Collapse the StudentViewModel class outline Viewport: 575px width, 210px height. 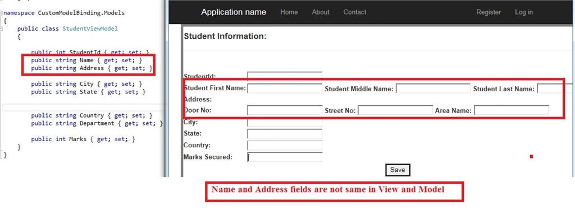2,29
